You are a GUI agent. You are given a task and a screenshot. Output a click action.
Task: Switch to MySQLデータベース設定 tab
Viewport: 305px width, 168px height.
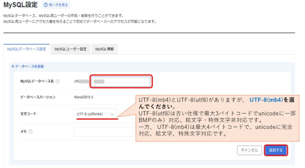pos(27,49)
